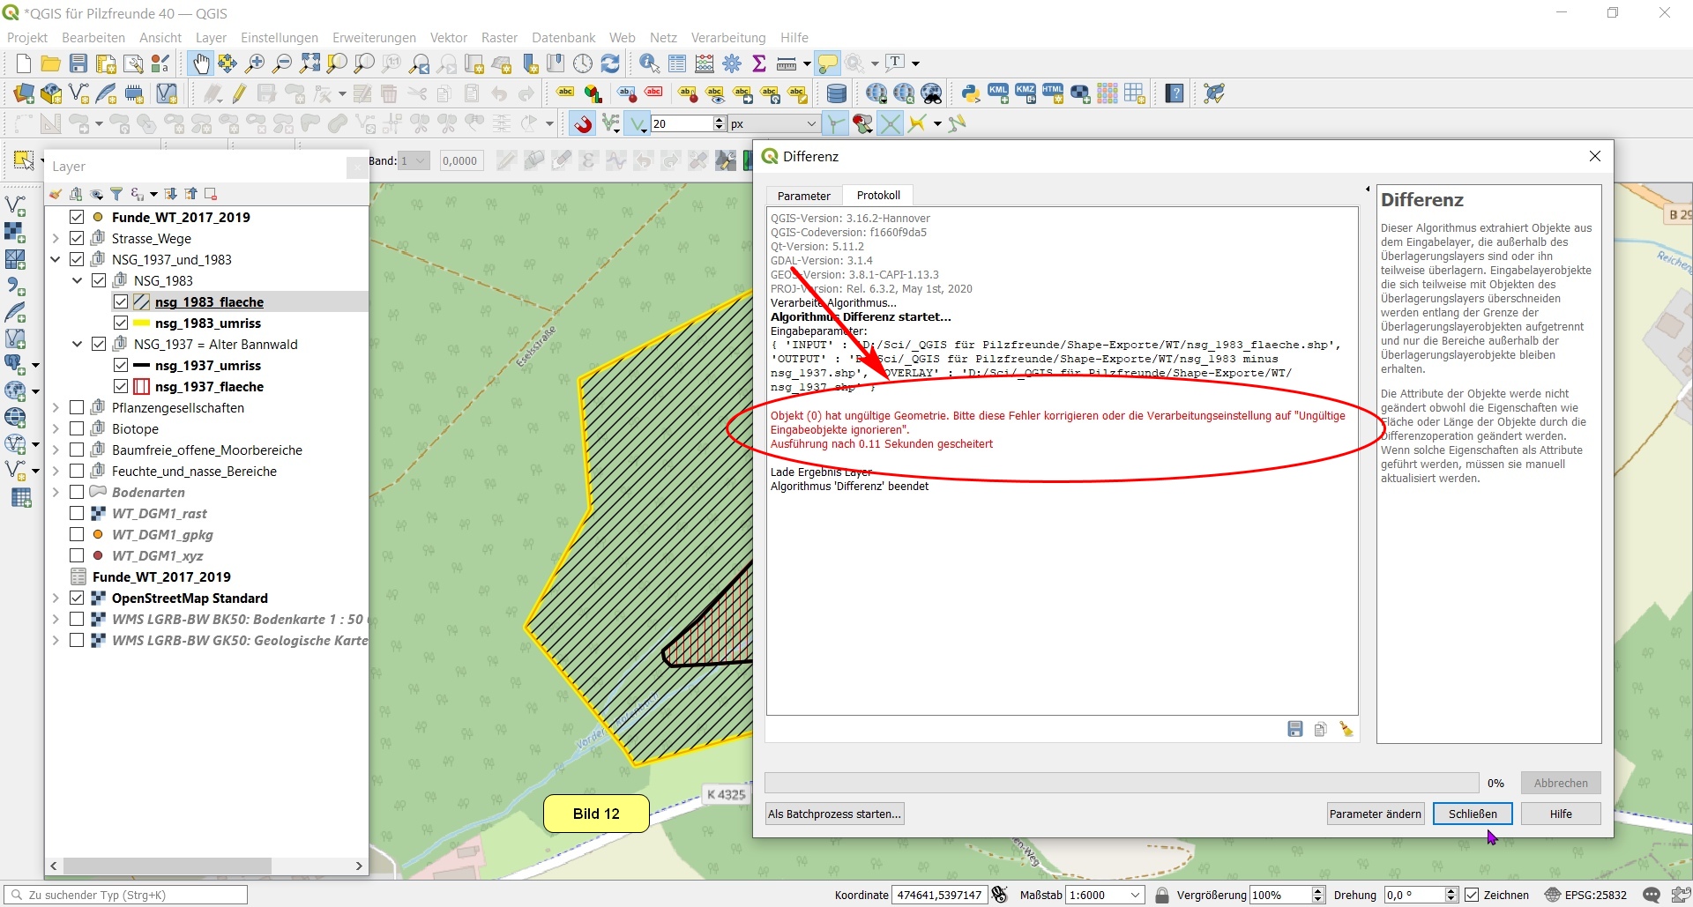The width and height of the screenshot is (1693, 907).
Task: Open the Statistical Summary sigma tool
Action: (x=759, y=63)
